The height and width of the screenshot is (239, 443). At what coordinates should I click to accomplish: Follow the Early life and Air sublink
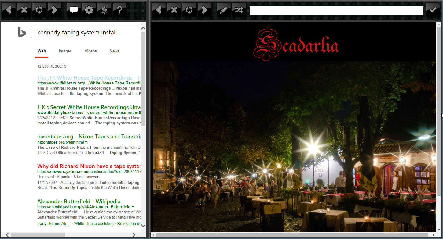tap(54, 223)
